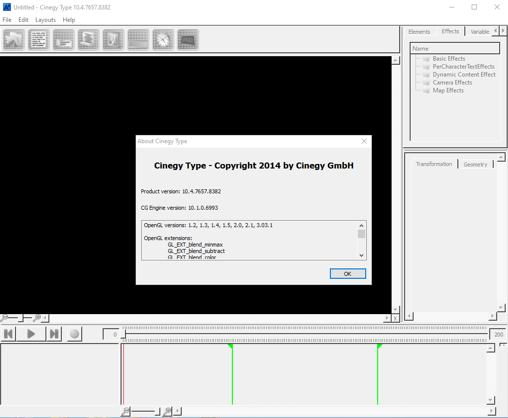
Task: Click the timeline vertical scroll down arrow
Action: 491,401
